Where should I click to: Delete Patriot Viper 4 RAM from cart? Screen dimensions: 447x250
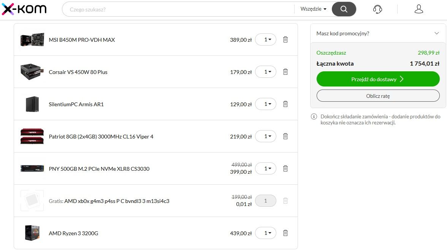[285, 136]
